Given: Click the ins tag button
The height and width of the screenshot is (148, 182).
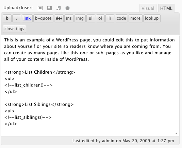Looking at the screenshot, I should (69, 18).
